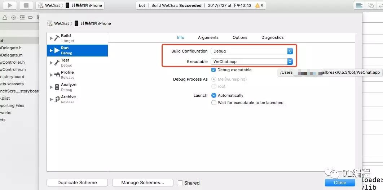Open the xcassets file in navigator
The image size is (383, 190).
[12, 84]
